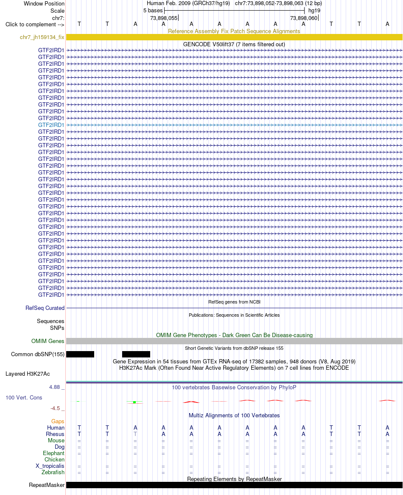The image size is (403, 495).
Task: Open the GENCODE V50lift37 track title
Action: (x=234, y=45)
